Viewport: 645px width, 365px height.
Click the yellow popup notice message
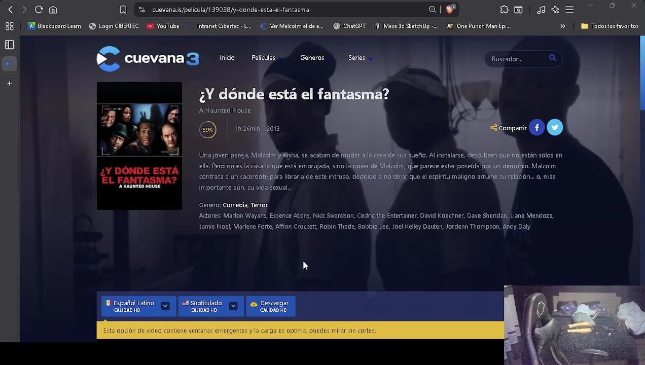coord(300,331)
